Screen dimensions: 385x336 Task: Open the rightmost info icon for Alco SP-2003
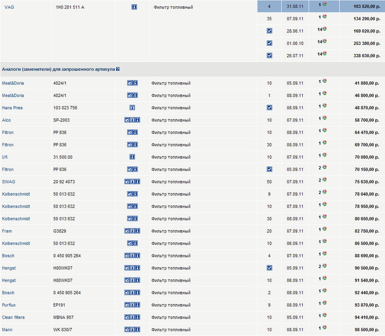tap(138, 120)
